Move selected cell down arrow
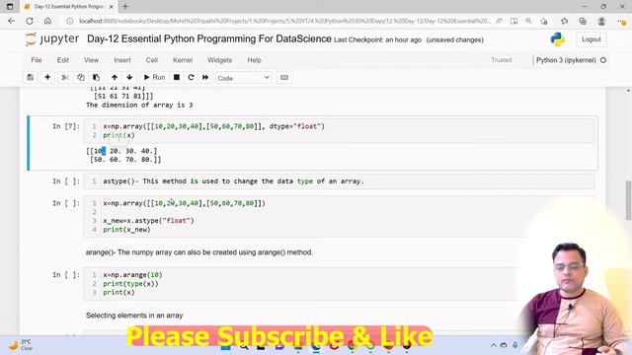632x355 pixels. pyautogui.click(x=129, y=77)
